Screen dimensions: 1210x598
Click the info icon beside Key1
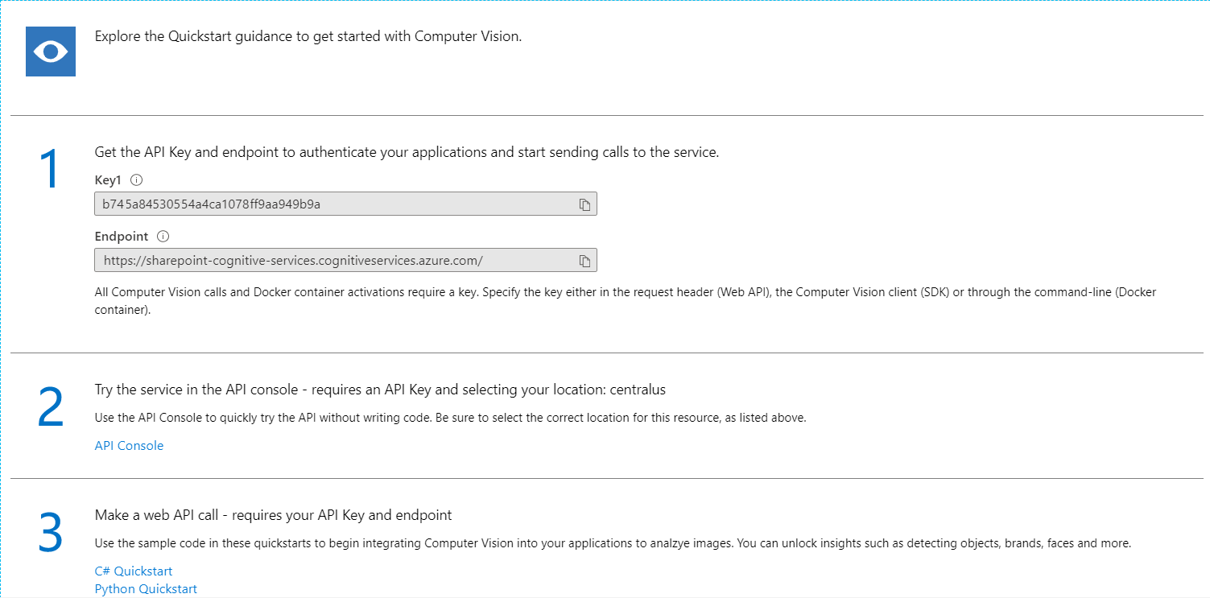(136, 180)
